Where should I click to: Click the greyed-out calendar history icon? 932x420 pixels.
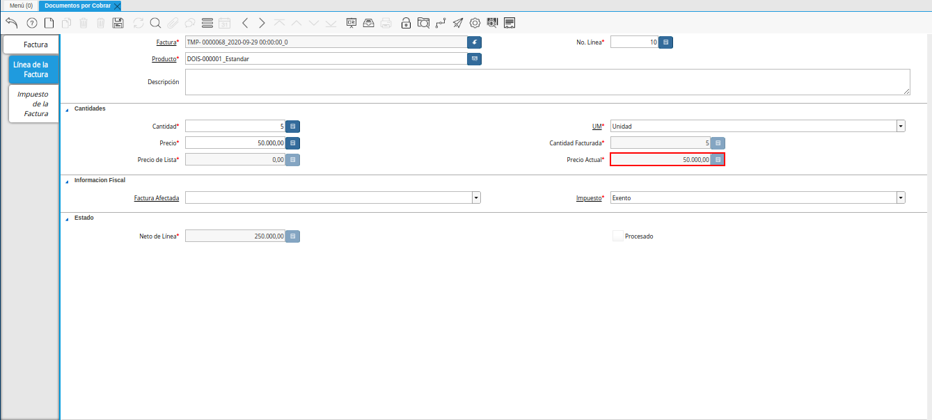click(x=224, y=23)
